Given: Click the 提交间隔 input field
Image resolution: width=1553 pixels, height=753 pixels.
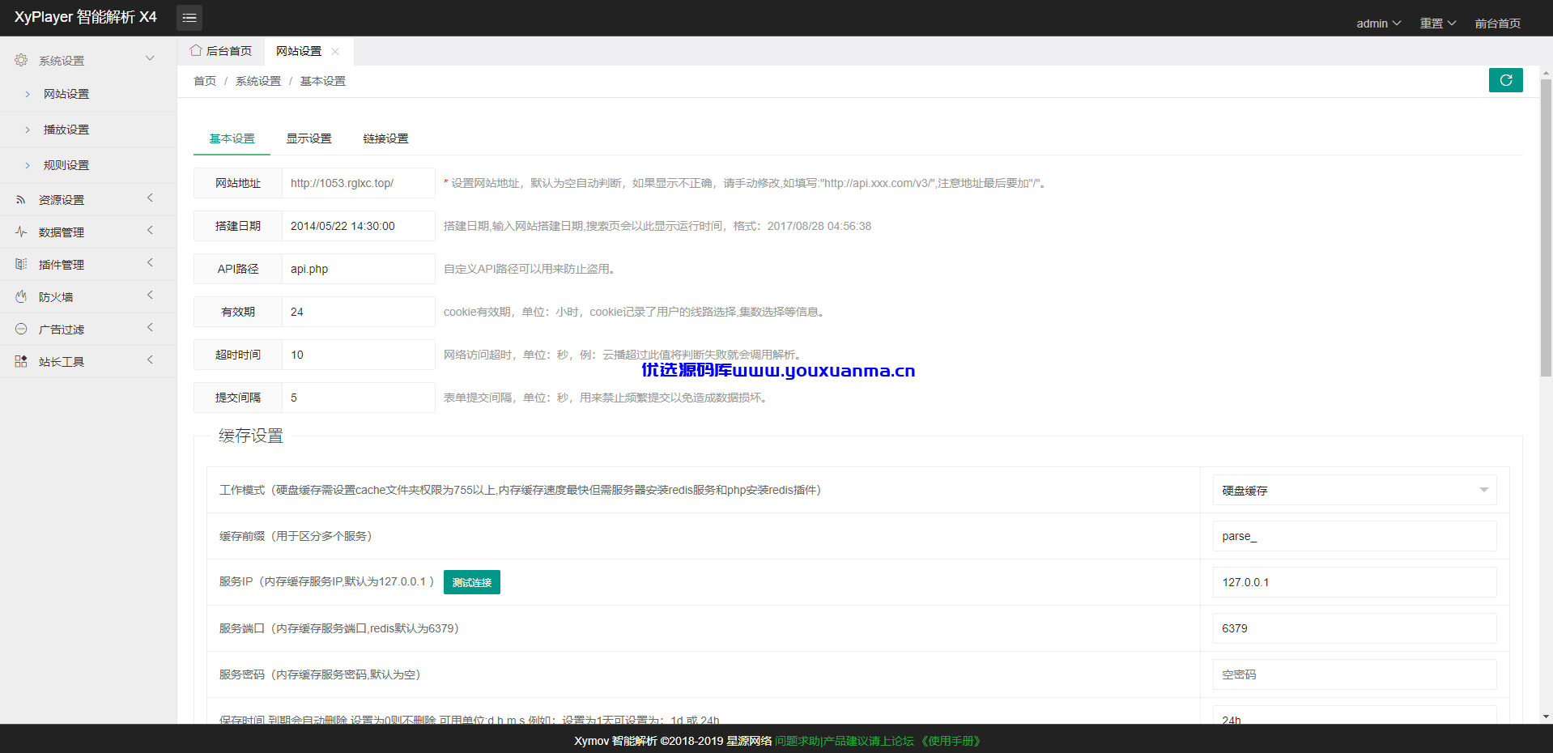Looking at the screenshot, I should pos(358,398).
